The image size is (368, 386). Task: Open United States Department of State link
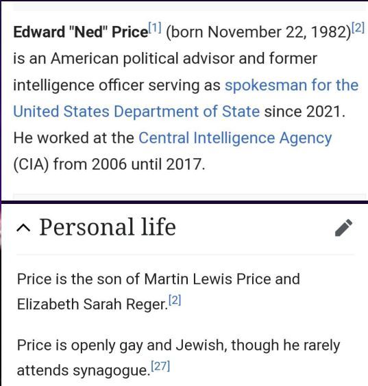[136, 112]
